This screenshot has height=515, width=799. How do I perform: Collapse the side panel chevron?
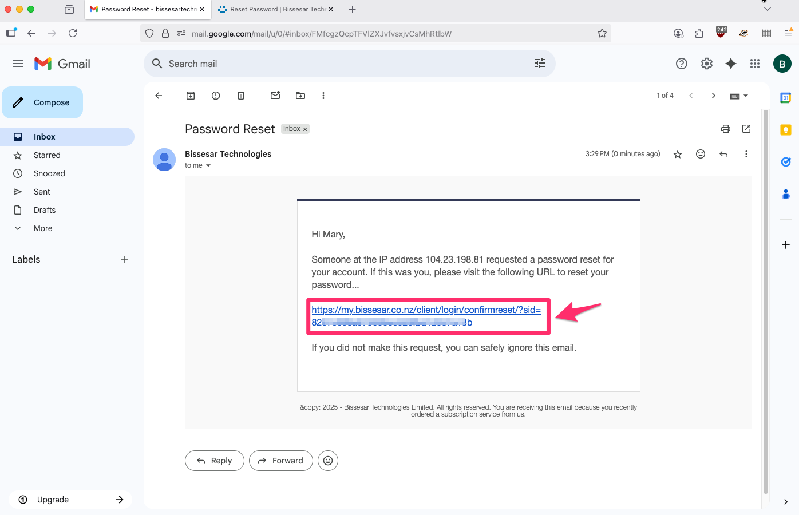point(786,502)
